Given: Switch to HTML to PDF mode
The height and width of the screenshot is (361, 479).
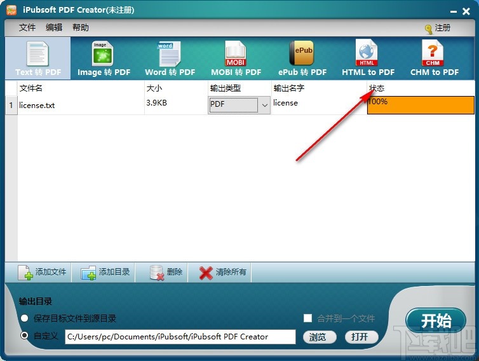Looking at the screenshot, I should 368,58.
